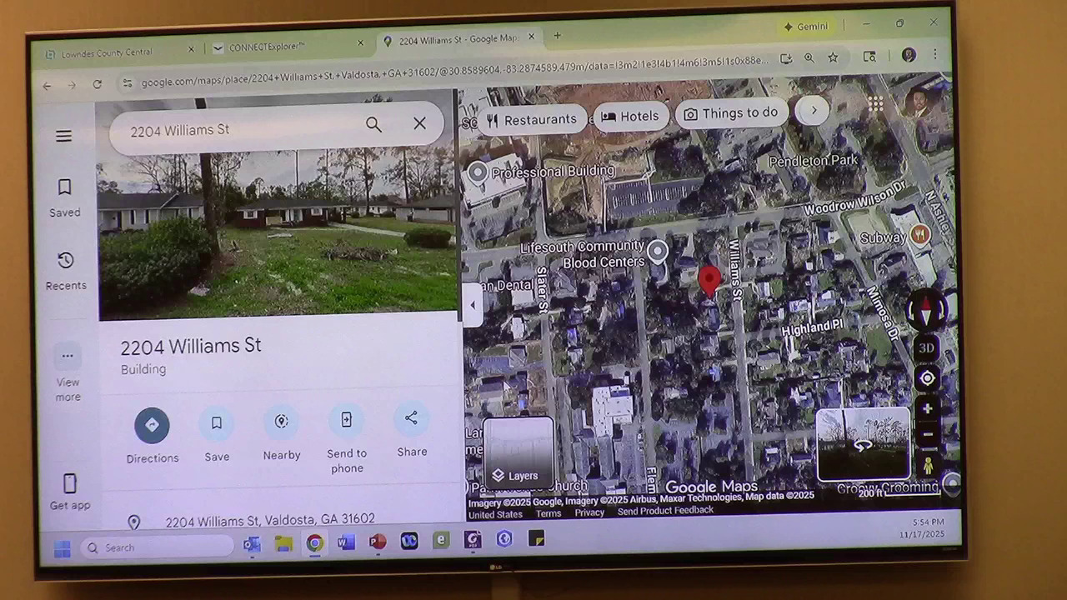Toggle Save for this place
Image resolution: width=1067 pixels, height=600 pixels.
pos(217,422)
